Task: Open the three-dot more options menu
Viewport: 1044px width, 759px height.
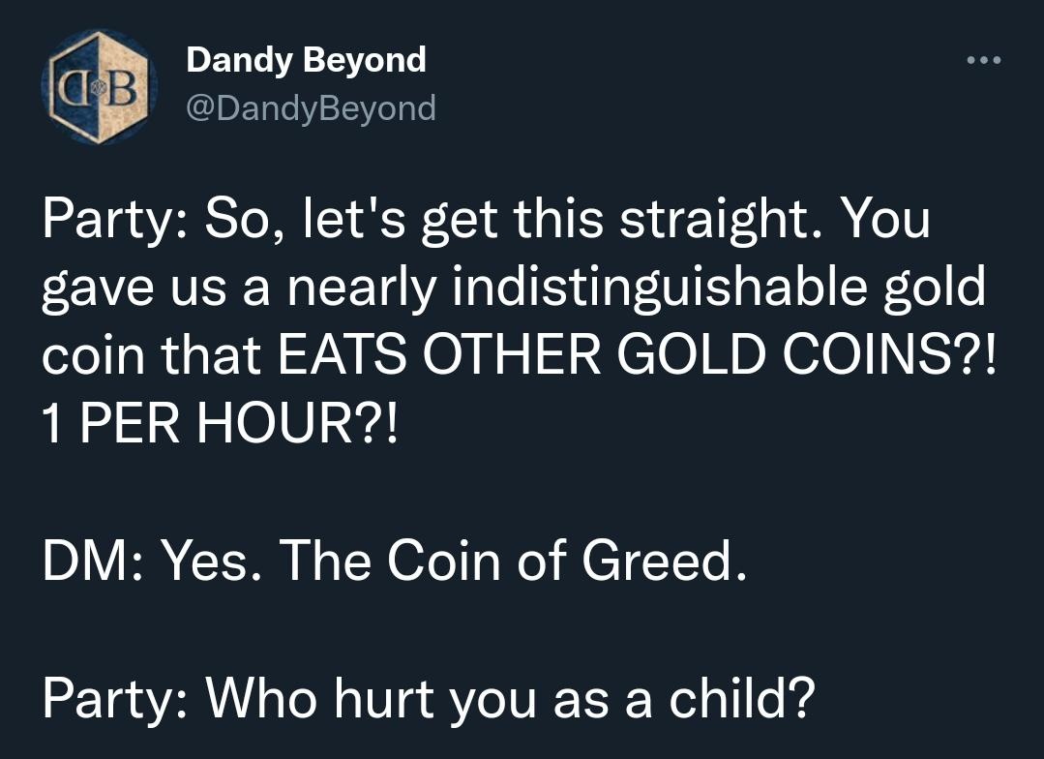Action: tap(983, 61)
